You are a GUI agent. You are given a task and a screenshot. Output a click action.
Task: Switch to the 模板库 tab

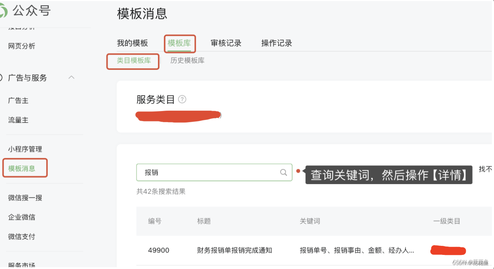tap(179, 43)
